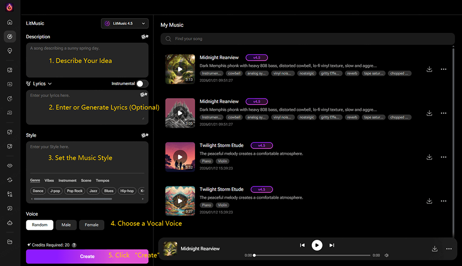This screenshot has width=462, height=266.
Task: Select the Female voice option
Action: [x=91, y=225]
